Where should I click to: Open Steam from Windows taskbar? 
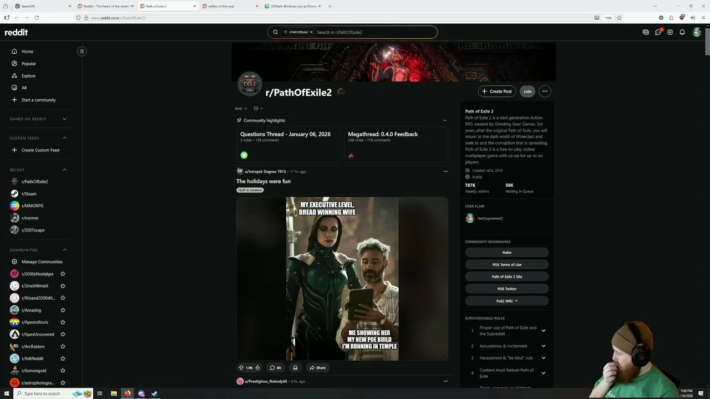pos(155,393)
